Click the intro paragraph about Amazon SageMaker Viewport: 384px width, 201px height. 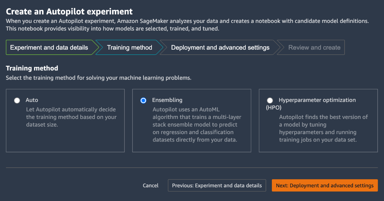(x=187, y=25)
